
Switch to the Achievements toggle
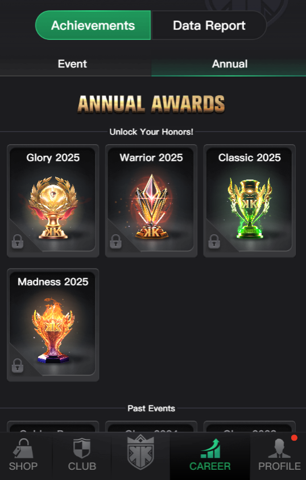click(93, 26)
